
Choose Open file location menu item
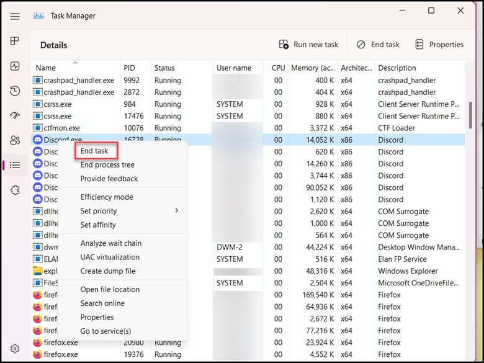(x=110, y=289)
